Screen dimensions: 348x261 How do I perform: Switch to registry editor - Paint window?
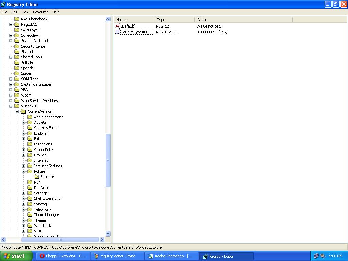pyautogui.click(x=117, y=256)
